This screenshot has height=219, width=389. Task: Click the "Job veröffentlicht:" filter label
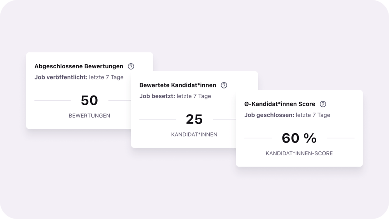[x=61, y=77]
